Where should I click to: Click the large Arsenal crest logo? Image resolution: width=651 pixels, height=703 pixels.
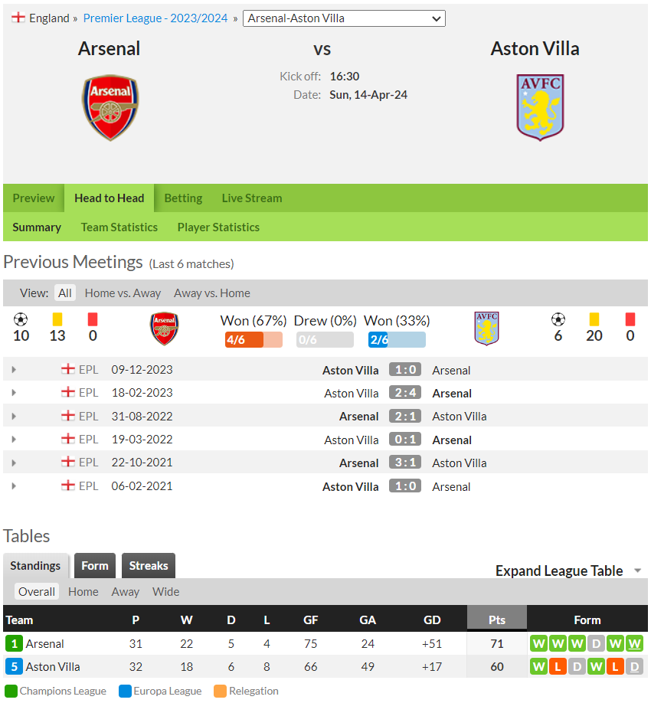[110, 107]
